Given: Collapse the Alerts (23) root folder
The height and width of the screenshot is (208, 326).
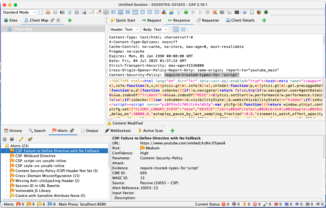Looking at the screenshot, I should pyautogui.click(x=2, y=146).
